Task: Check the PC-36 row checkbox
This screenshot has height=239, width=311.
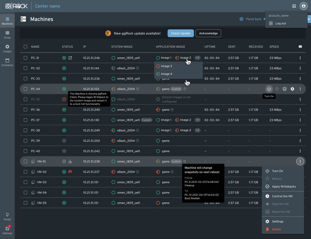Action: 25,110
